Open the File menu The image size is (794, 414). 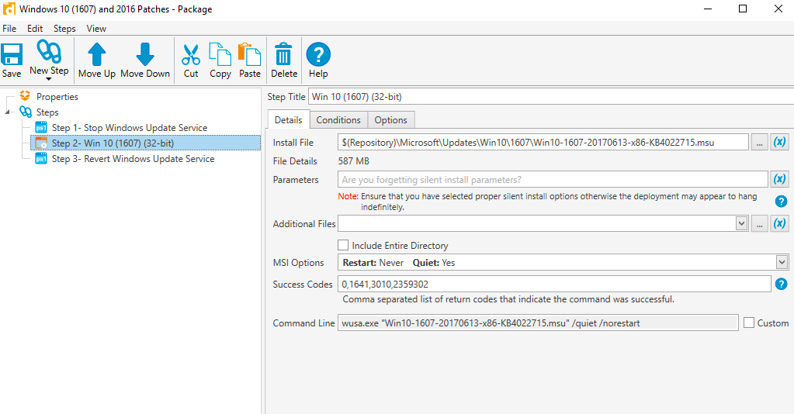(x=9, y=29)
